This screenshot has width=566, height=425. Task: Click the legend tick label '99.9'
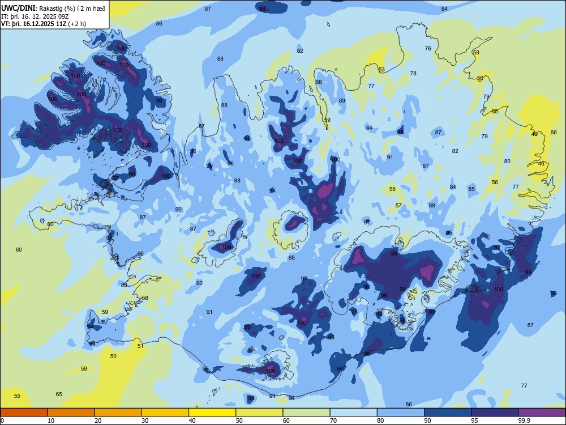pos(524,420)
